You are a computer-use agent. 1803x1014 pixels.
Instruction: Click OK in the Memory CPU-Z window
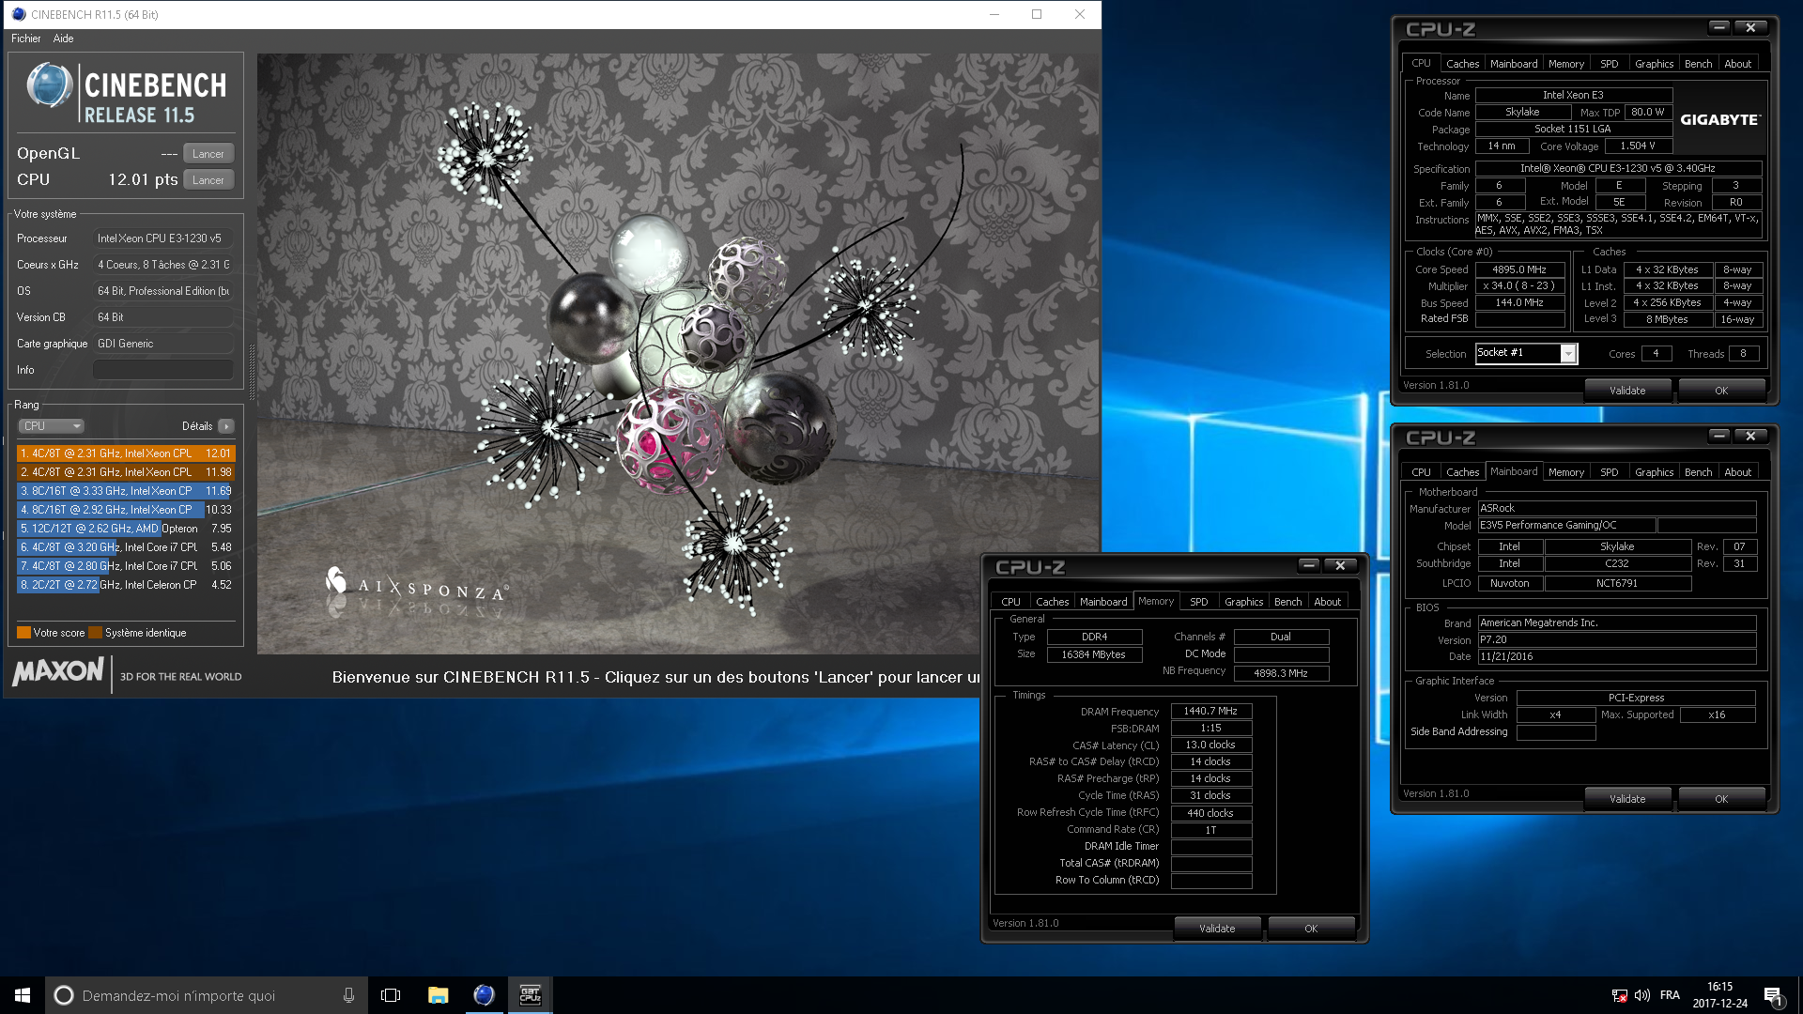tap(1311, 929)
